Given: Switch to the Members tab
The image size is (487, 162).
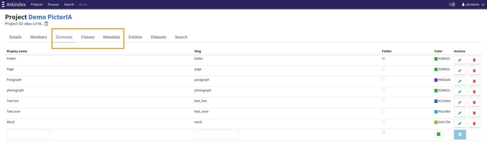Looking at the screenshot, I should click(39, 37).
